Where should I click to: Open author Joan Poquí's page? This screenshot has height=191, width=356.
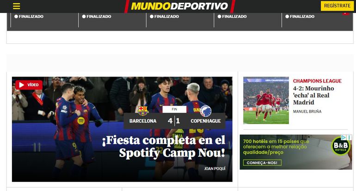click(215, 168)
